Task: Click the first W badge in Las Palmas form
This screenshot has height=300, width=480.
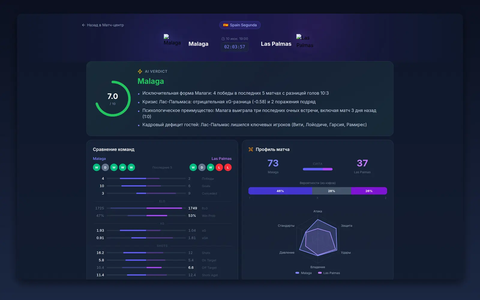Action: click(x=193, y=168)
